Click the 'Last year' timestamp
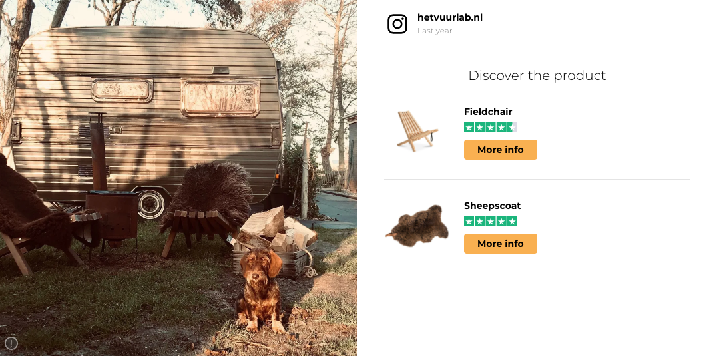 (x=435, y=31)
